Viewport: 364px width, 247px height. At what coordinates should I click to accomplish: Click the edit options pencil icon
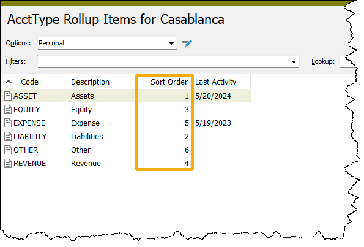(x=187, y=44)
